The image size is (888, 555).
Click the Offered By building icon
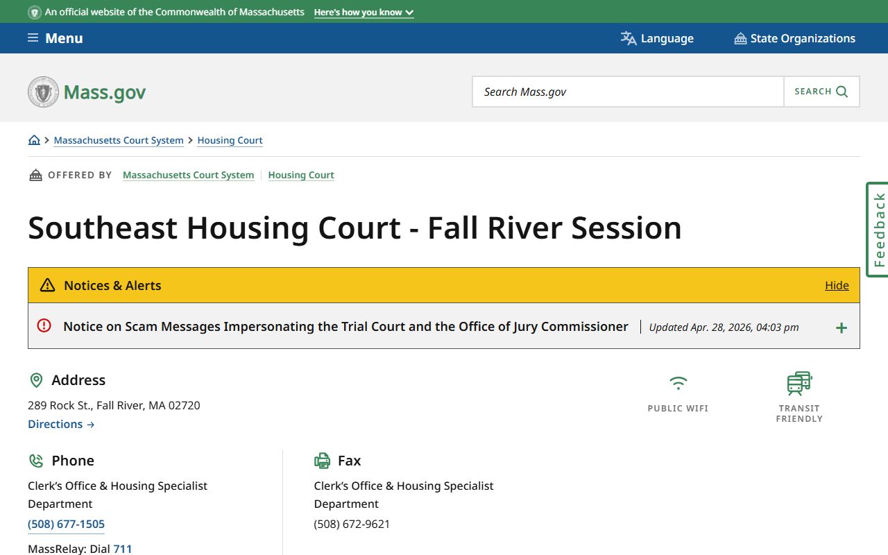pyautogui.click(x=35, y=176)
